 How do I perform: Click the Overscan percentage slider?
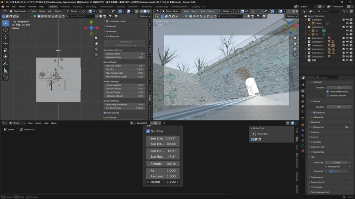click(338, 171)
